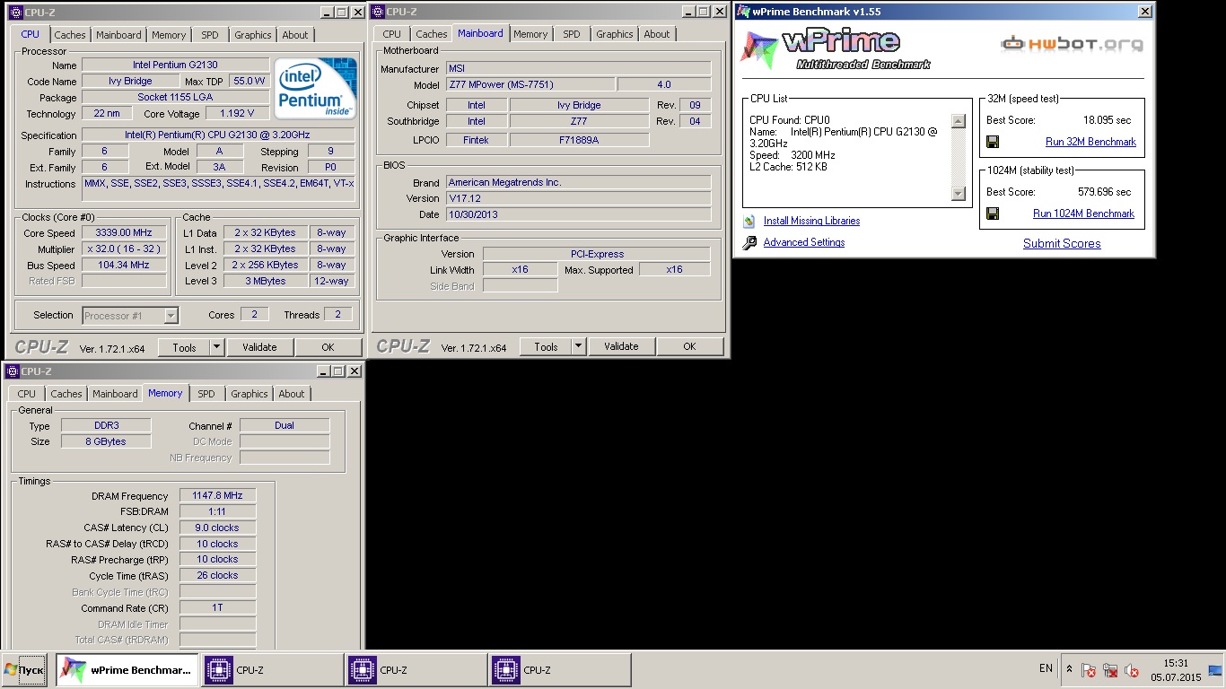This screenshot has width=1226, height=689.
Task: Click the Submit Scores link
Action: click(x=1062, y=243)
